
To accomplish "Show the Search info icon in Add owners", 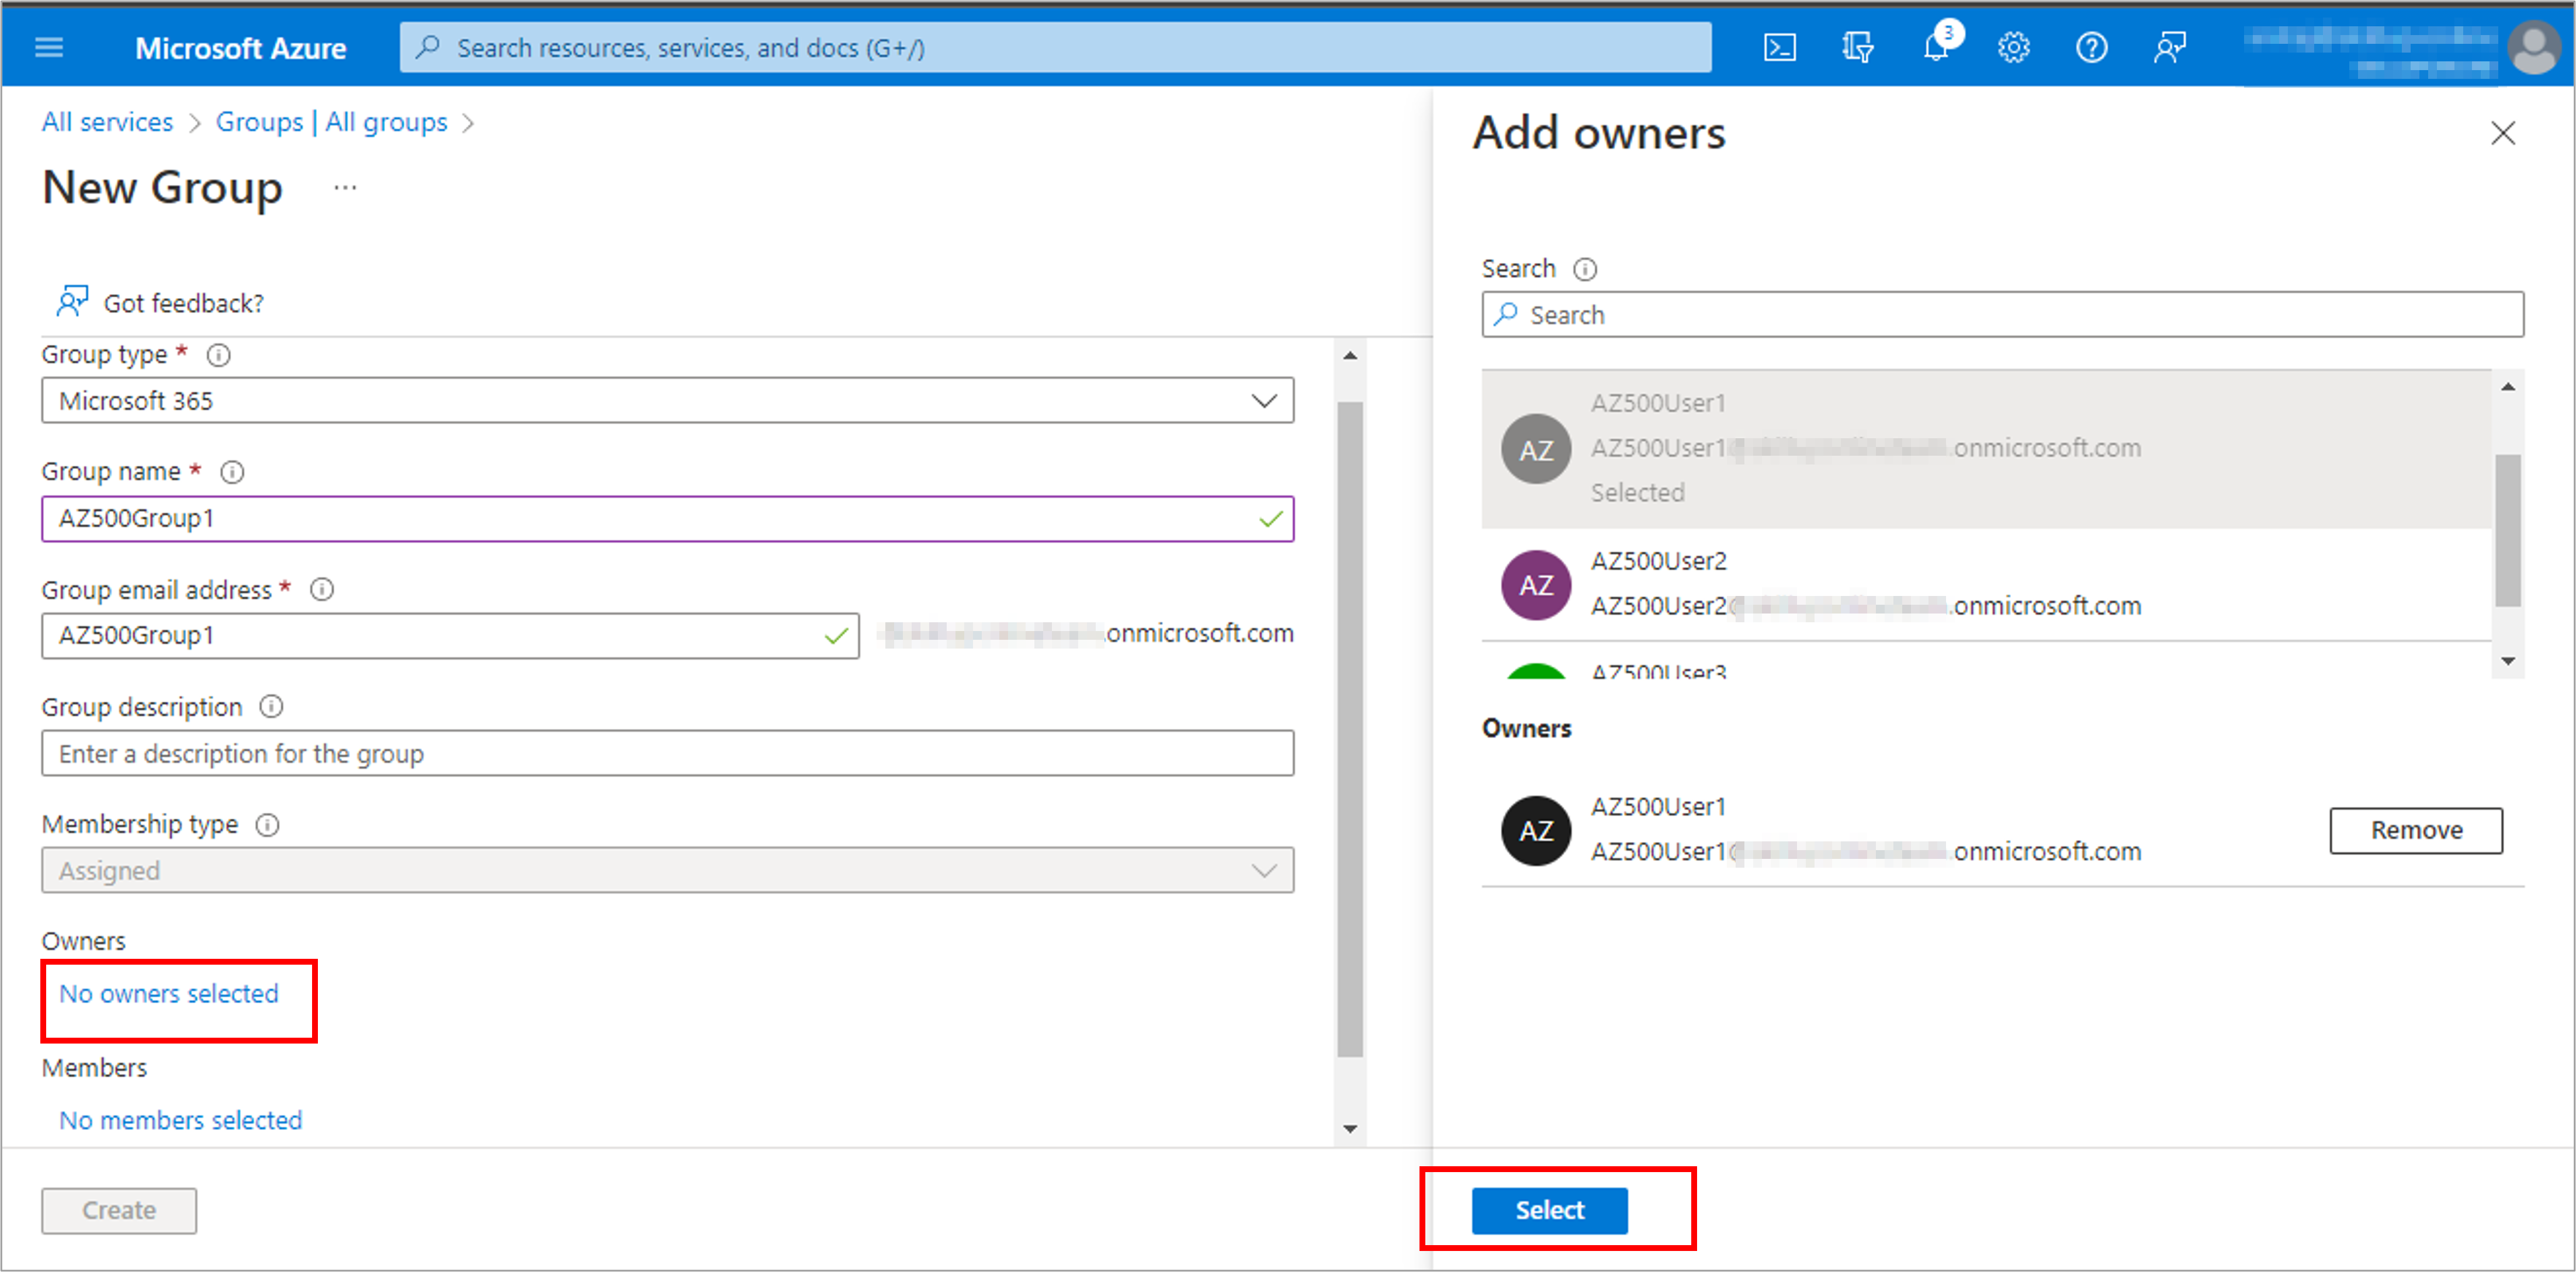I will pos(1586,269).
